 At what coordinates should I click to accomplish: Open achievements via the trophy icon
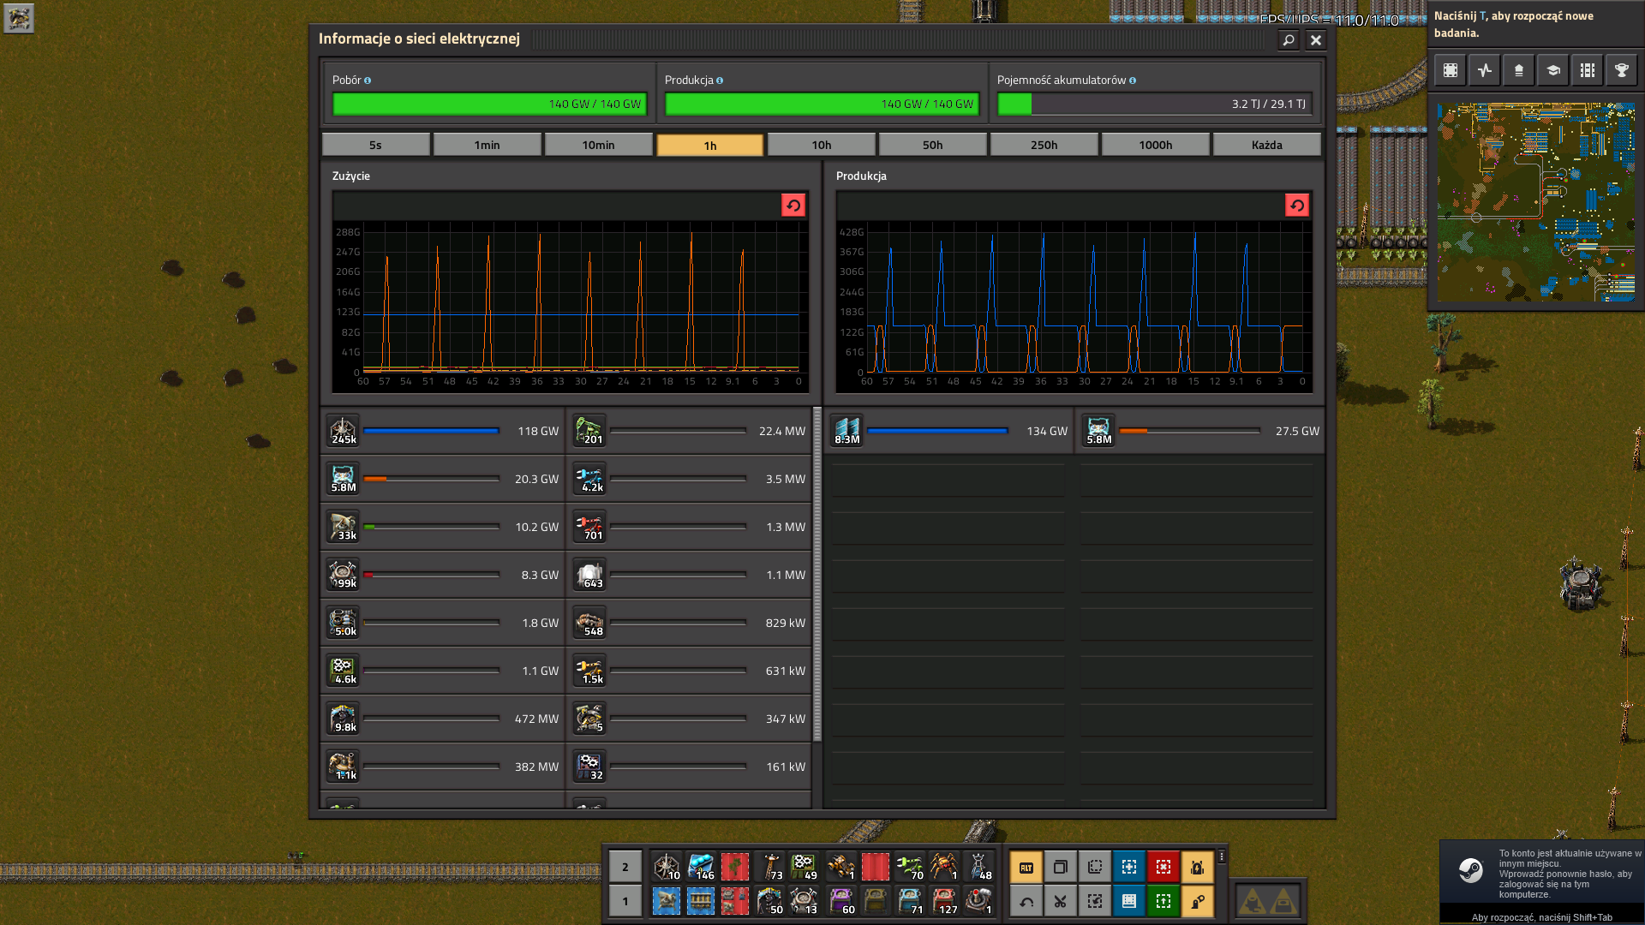1621,70
